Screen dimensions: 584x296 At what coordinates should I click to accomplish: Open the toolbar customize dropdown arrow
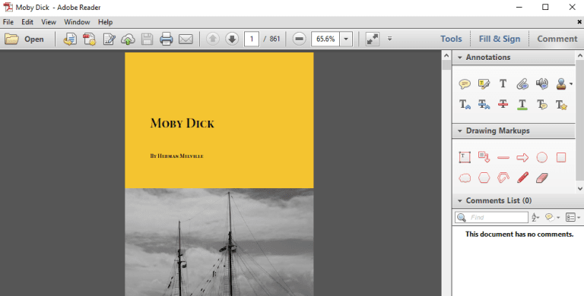[389, 38]
